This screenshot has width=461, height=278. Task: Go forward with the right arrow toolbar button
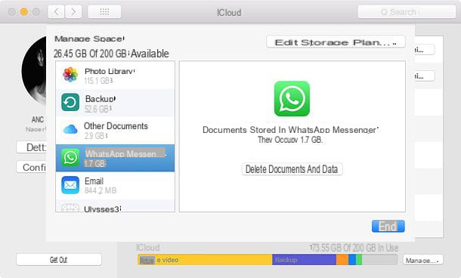(x=73, y=12)
